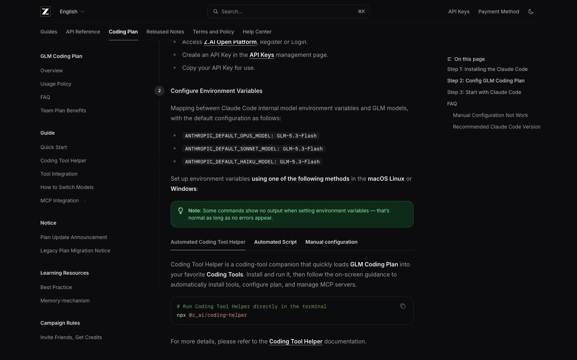Expand the MCP Integration submenu chevron

85,201
